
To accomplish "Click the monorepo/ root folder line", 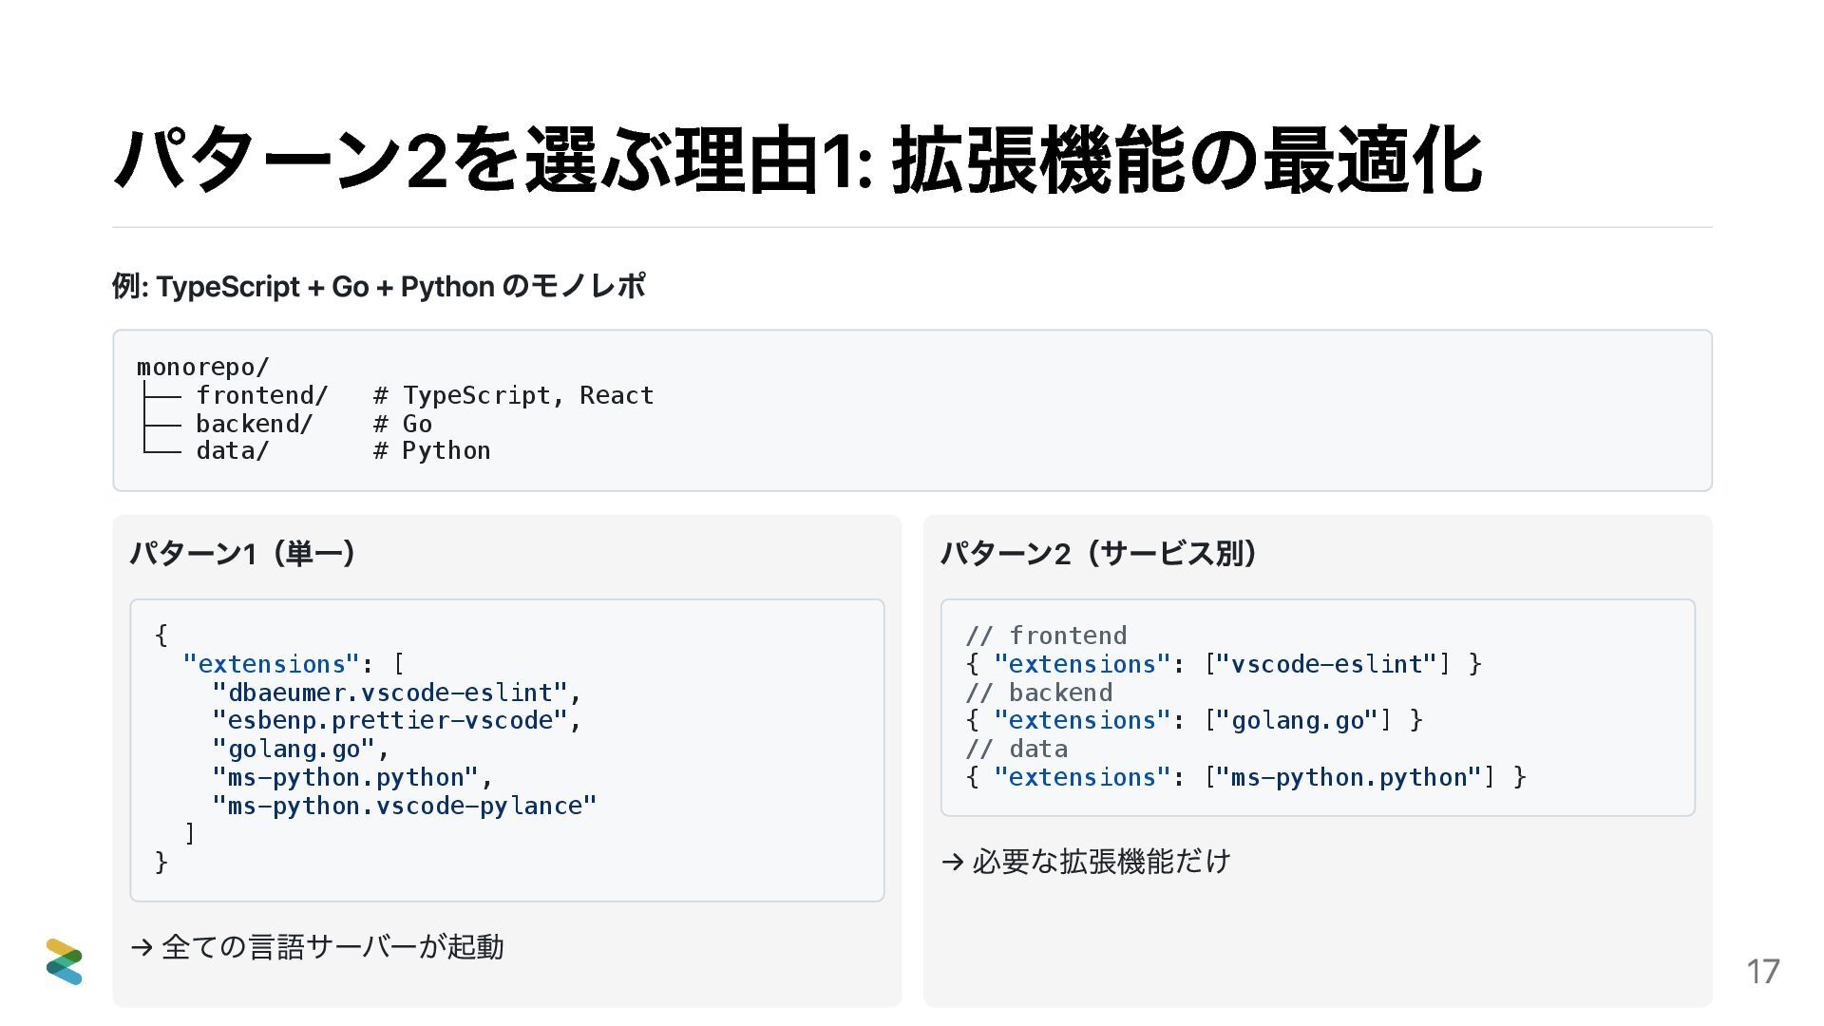I will point(203,367).
